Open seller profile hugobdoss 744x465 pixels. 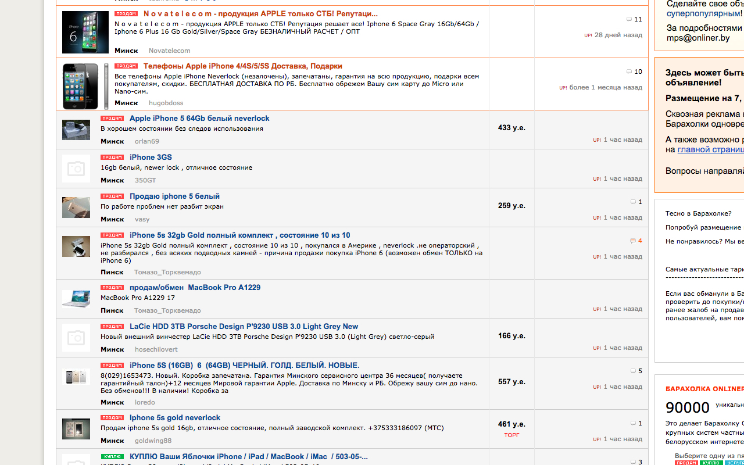pos(166,103)
